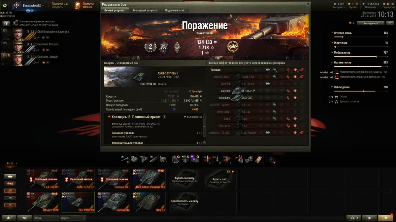This screenshot has height=222, width=396.
Task: Select crew member Capitaine Jacquin
Action: tap(40, 59)
